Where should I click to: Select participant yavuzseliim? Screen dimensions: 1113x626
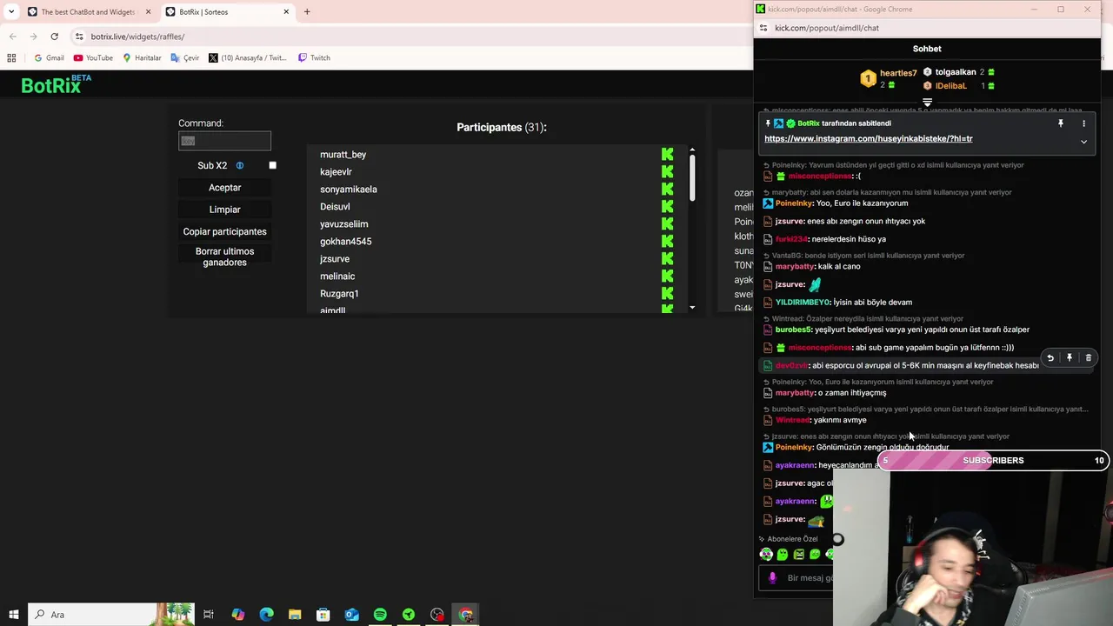click(343, 224)
